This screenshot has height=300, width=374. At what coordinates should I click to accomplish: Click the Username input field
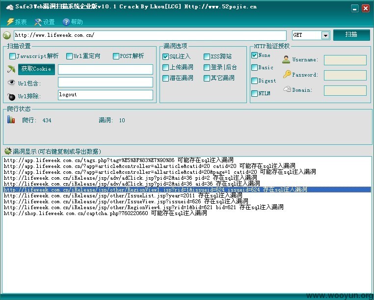tap(345, 60)
